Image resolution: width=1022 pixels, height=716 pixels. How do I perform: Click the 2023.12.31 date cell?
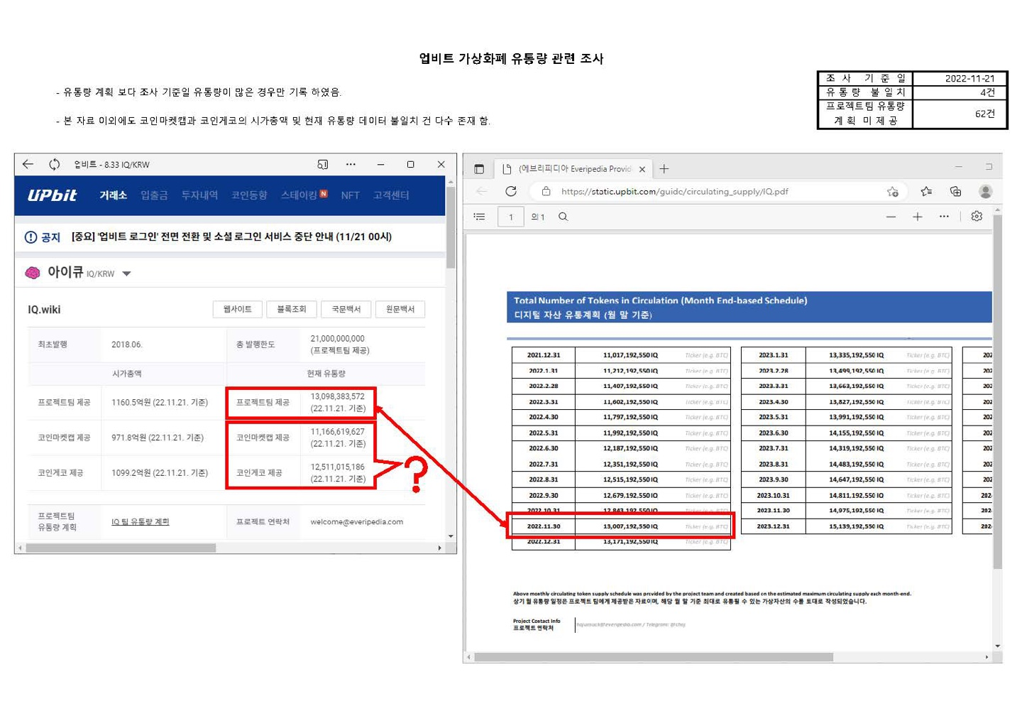pyautogui.click(x=774, y=526)
